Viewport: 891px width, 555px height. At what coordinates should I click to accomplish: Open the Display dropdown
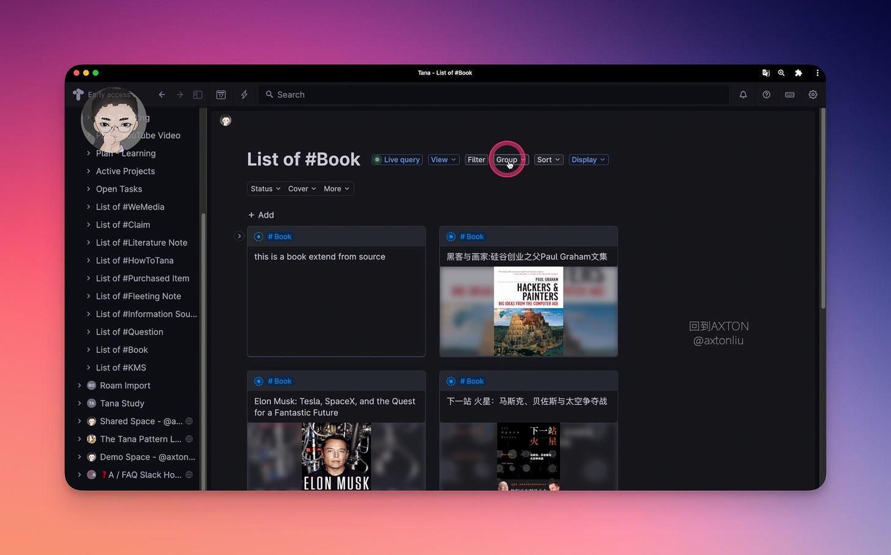[589, 160]
